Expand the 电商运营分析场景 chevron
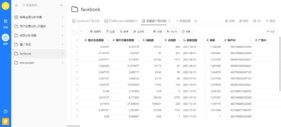Viewport: 281px width, 127px height. (62, 17)
